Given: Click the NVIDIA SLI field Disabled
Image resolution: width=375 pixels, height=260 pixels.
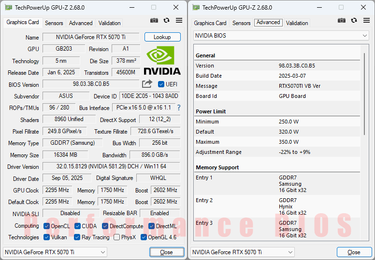Looking at the screenshot, I should click(x=71, y=213).
